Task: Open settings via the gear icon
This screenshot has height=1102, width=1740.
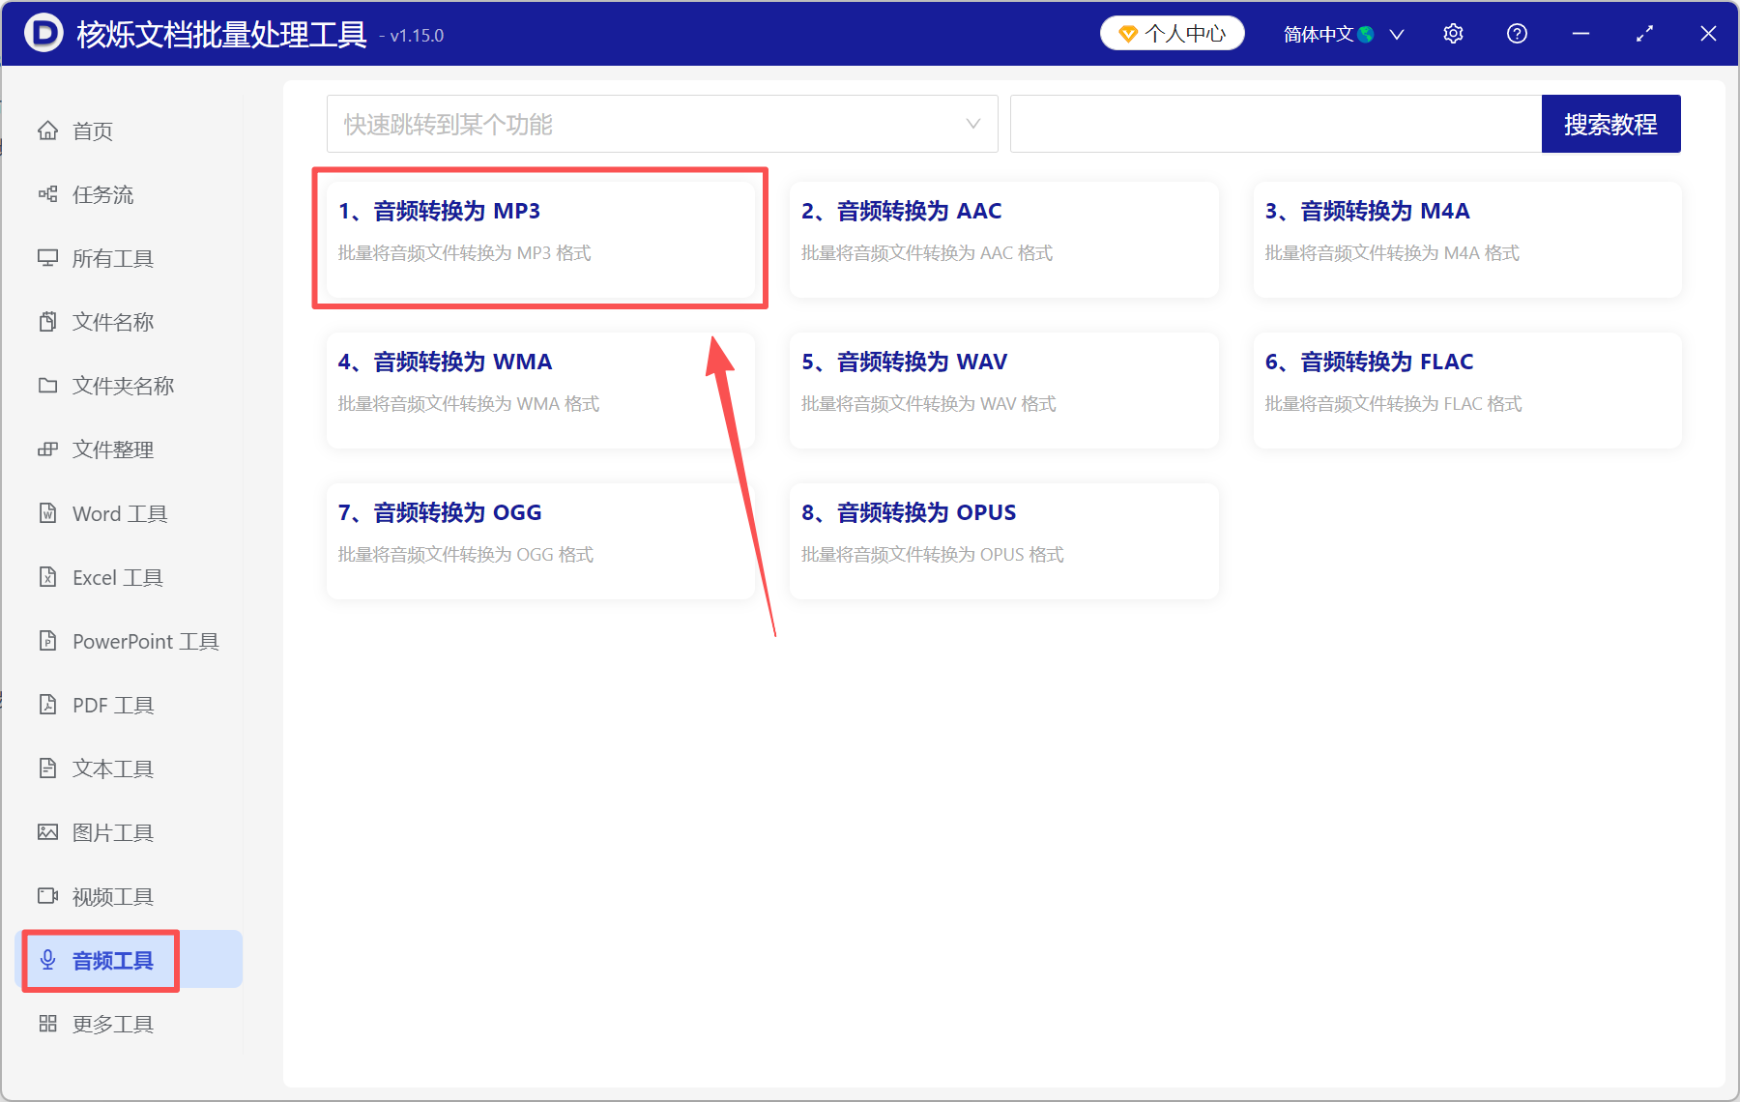Action: [x=1453, y=34]
